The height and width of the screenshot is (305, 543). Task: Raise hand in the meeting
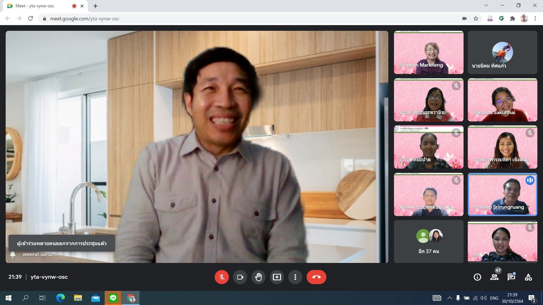click(x=258, y=277)
